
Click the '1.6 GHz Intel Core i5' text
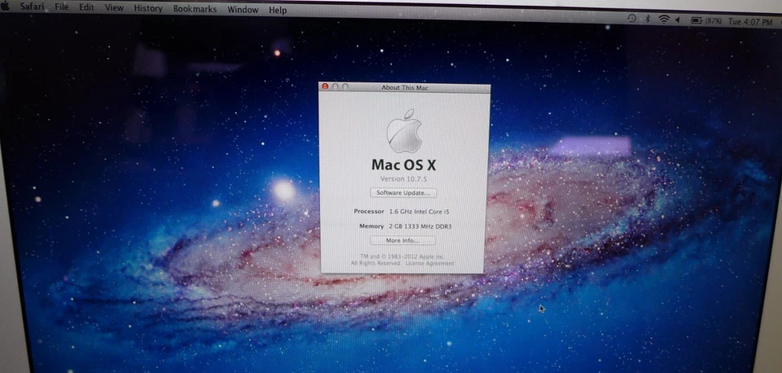(x=419, y=212)
